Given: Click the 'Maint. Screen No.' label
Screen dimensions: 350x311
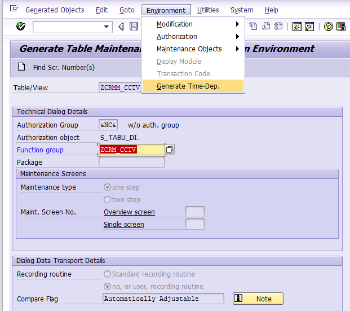Looking at the screenshot, I should 48,212.
